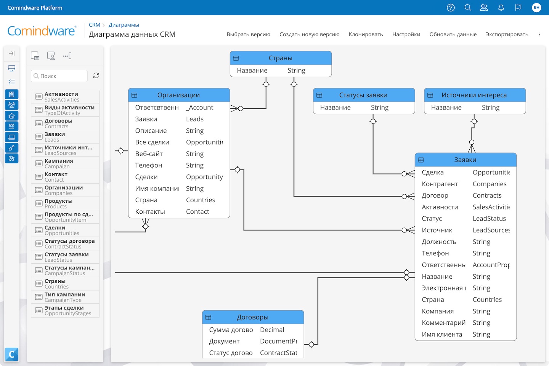Select Сделки Opportunities template
This screenshot has width=549, height=366.
[x=65, y=230]
